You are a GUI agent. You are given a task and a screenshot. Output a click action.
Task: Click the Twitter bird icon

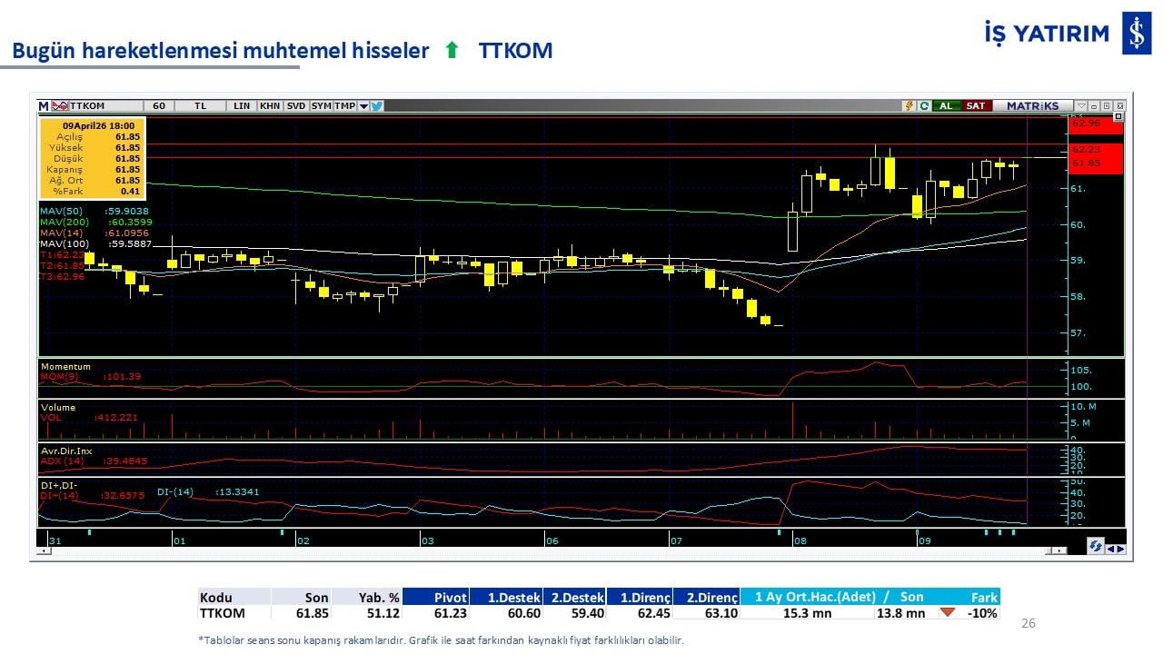(377, 106)
